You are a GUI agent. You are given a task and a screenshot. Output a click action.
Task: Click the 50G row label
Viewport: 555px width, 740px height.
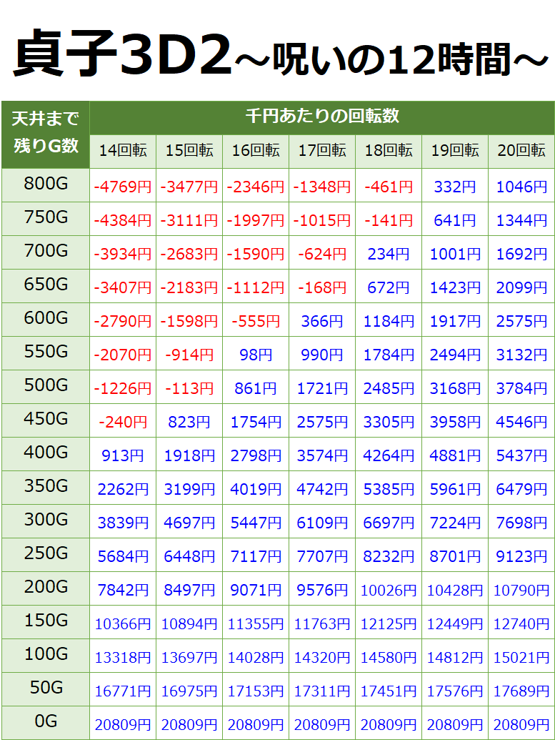pyautogui.click(x=45, y=689)
